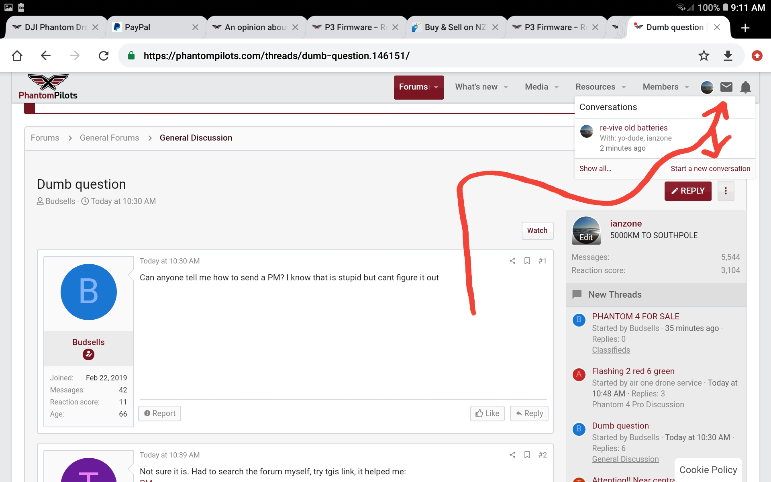Click Budsells username under avatar
This screenshot has width=771, height=482.
click(x=88, y=342)
